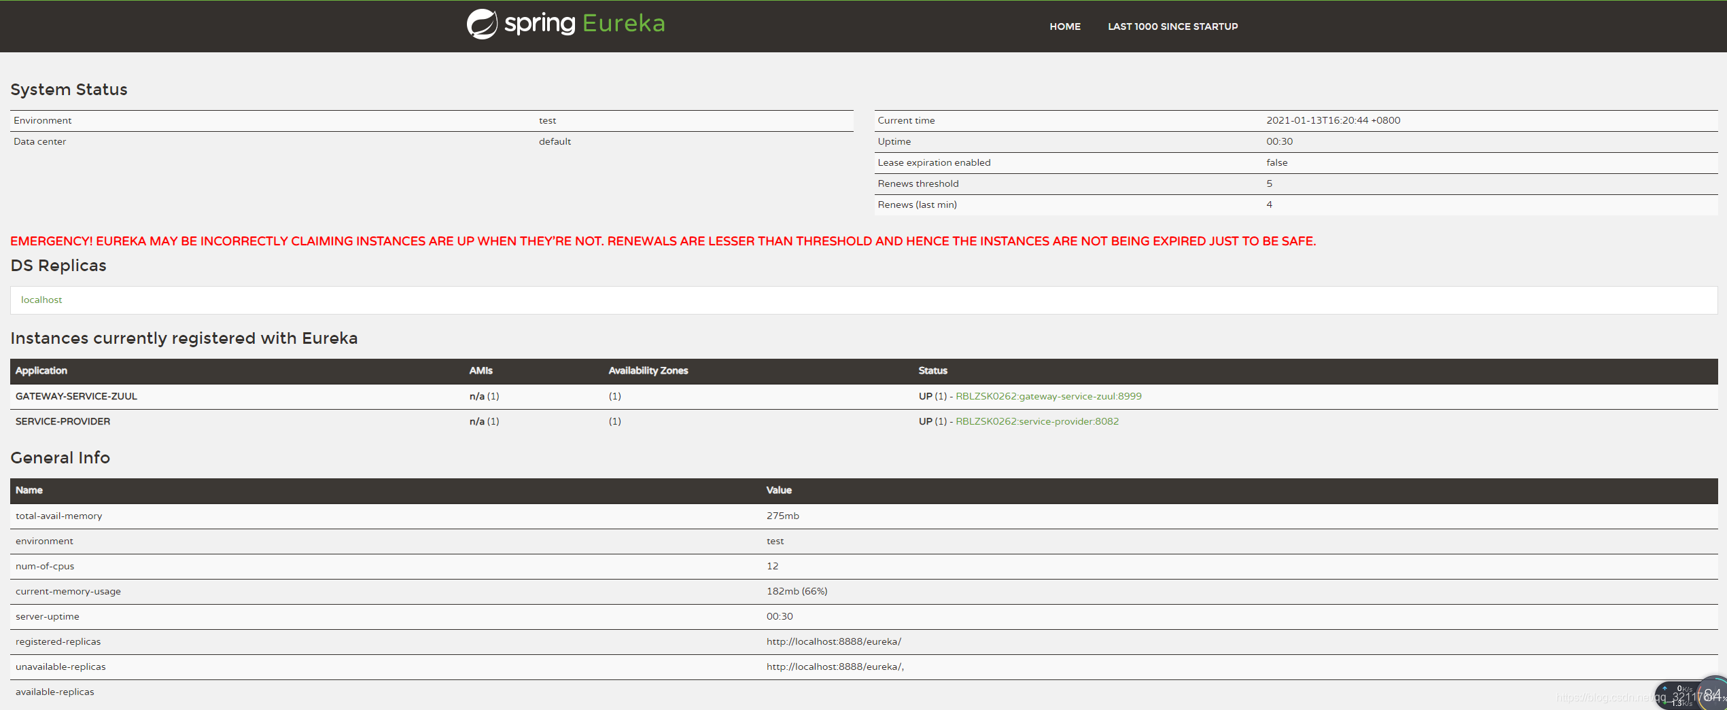Click the (1) availability zone for GATEWAY-SERVICE-ZUUL
This screenshot has width=1727, height=710.
(614, 396)
